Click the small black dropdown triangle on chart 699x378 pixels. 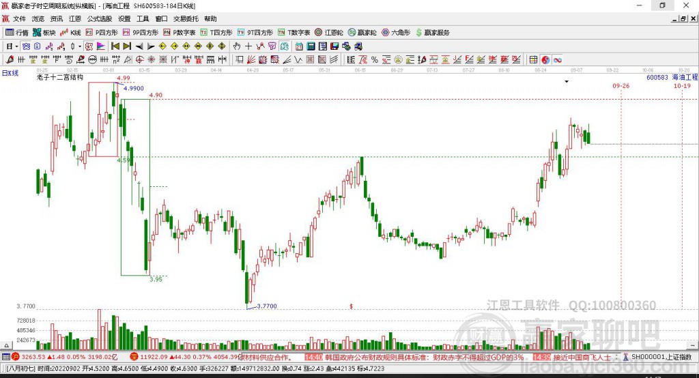click(567, 82)
